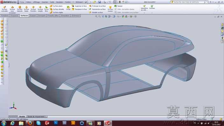Open Illustrator from taskbar
This screenshot has height=126, width=224.
coord(73,123)
